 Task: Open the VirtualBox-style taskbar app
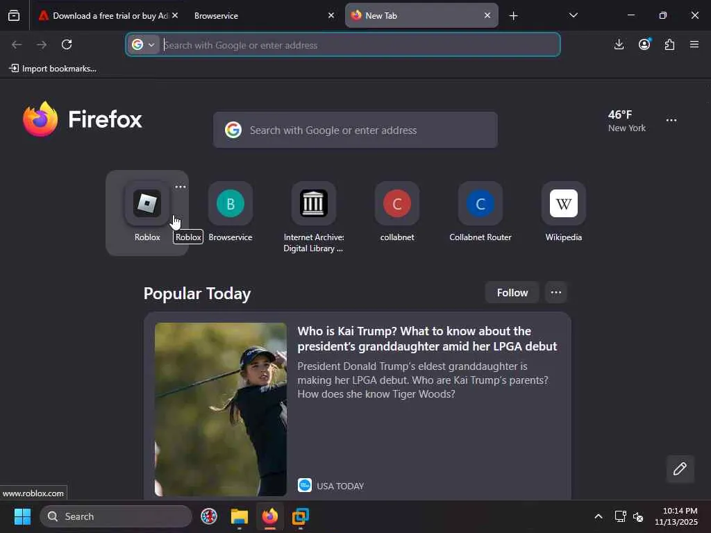(x=300, y=516)
